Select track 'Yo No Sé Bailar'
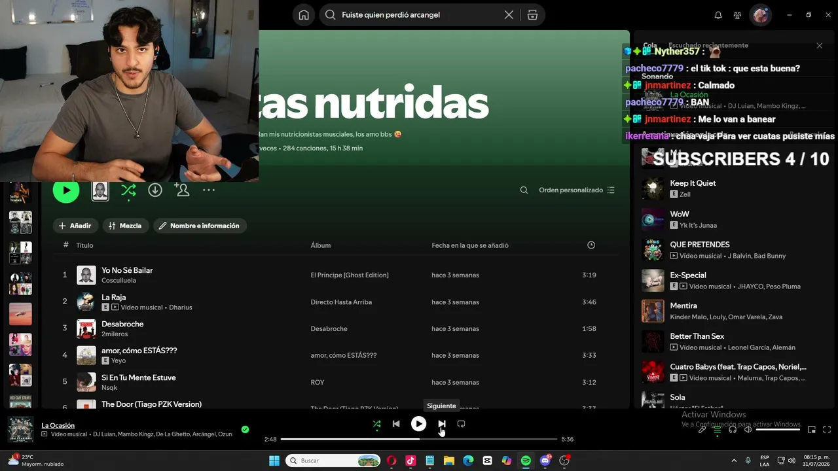This screenshot has width=838, height=471. pyautogui.click(x=127, y=270)
